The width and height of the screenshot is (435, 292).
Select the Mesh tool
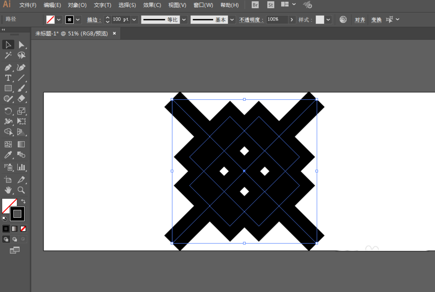[8, 144]
